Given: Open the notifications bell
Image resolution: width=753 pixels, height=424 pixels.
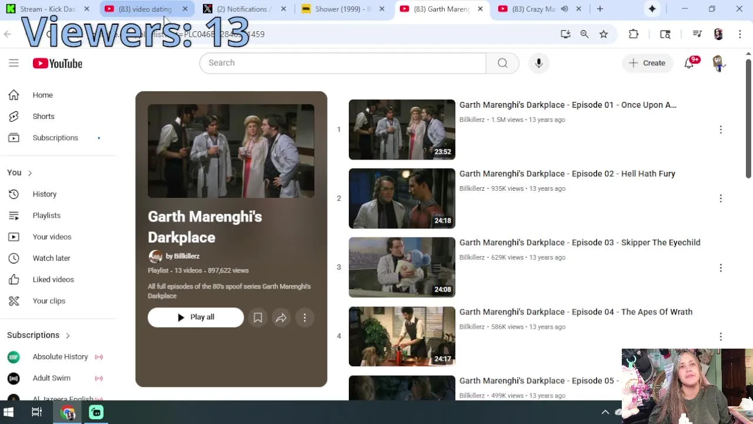Looking at the screenshot, I should pos(689,63).
